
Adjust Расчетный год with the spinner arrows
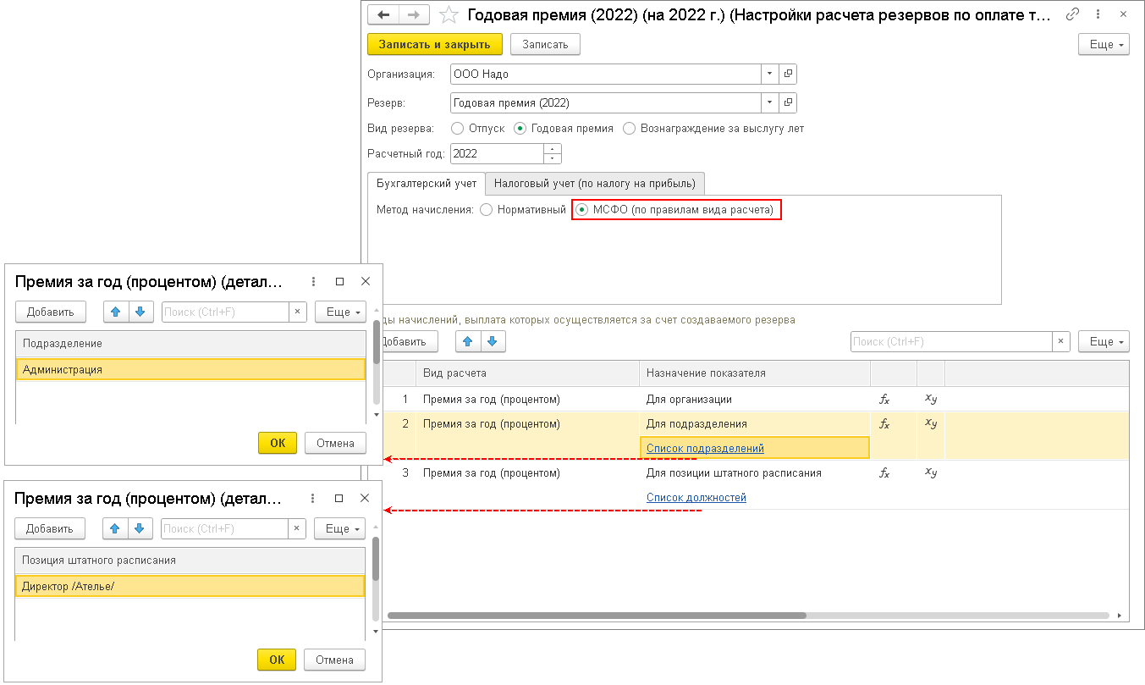pyautogui.click(x=552, y=153)
